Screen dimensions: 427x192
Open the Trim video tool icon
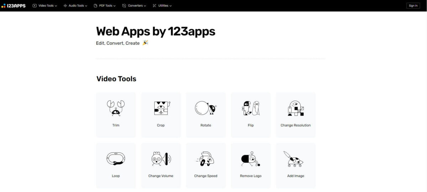pos(116,108)
